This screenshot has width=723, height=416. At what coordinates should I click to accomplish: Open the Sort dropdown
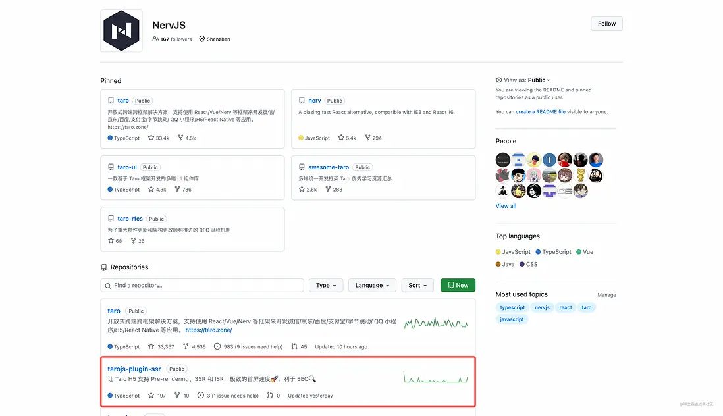click(x=417, y=285)
